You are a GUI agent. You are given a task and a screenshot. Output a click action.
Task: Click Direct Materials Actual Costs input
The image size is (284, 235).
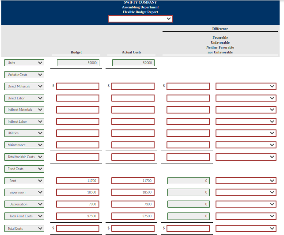133,86
